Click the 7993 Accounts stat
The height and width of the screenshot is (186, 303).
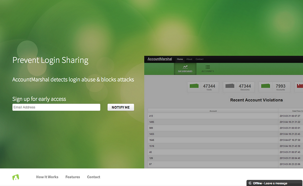coord(274,87)
